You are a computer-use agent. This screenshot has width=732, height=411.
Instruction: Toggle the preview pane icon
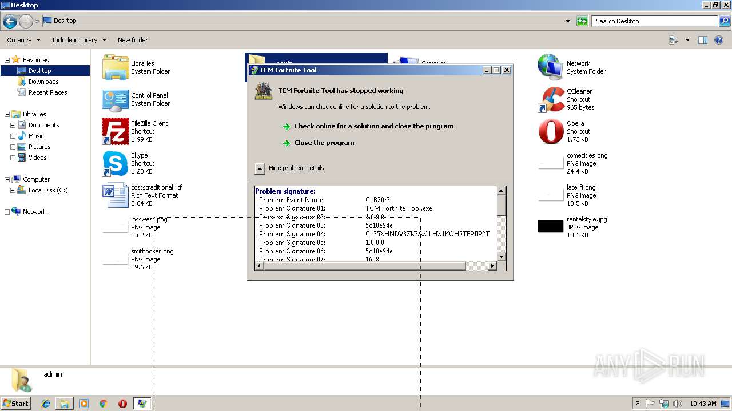(x=703, y=40)
